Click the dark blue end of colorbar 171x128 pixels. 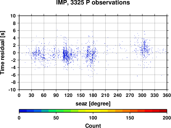click(23, 111)
